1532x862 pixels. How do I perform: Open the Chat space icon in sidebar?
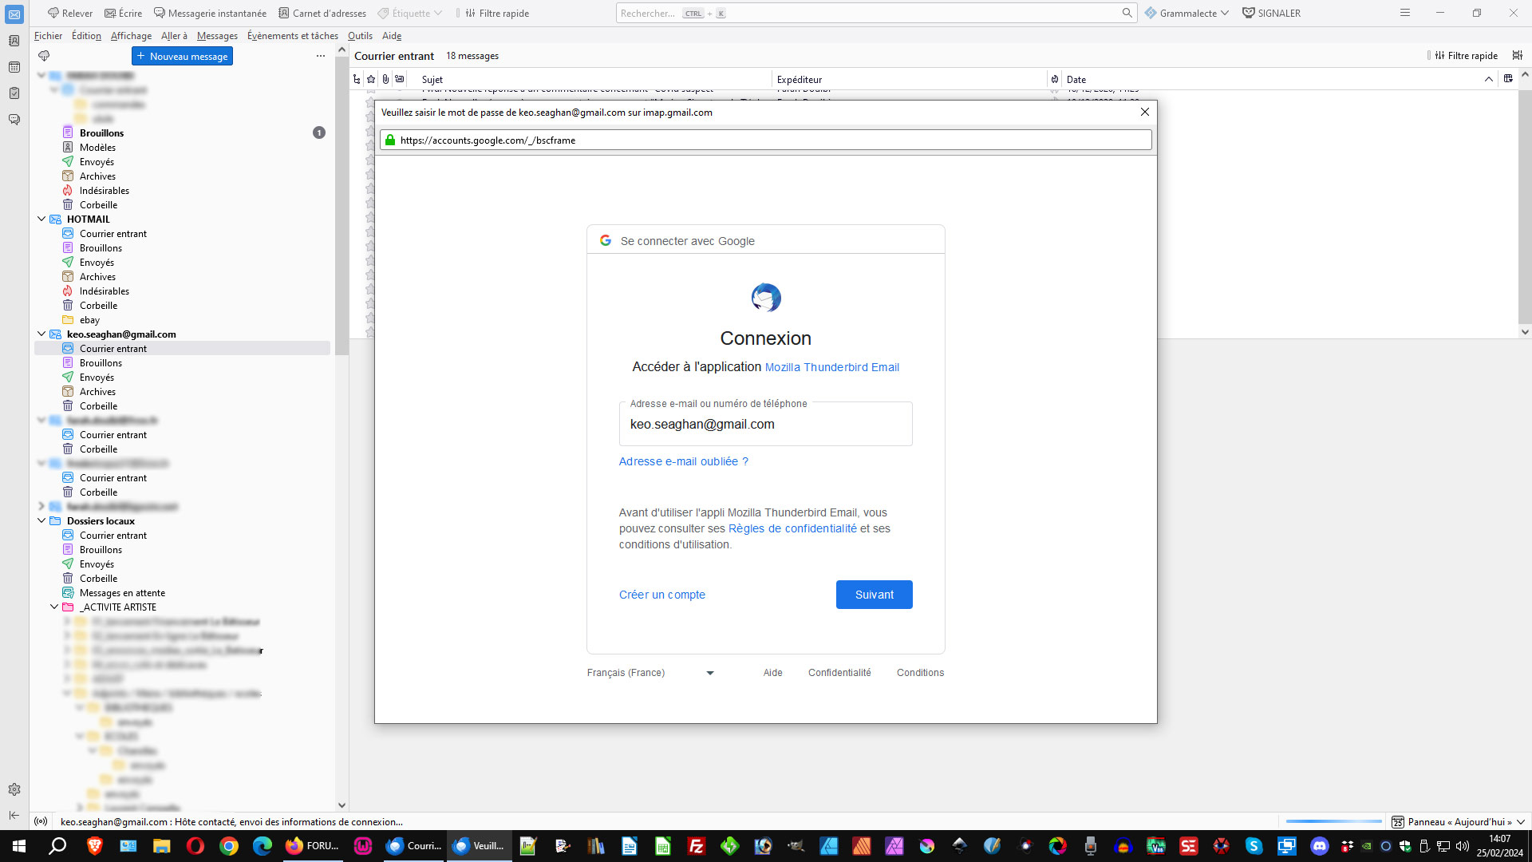[x=14, y=120]
